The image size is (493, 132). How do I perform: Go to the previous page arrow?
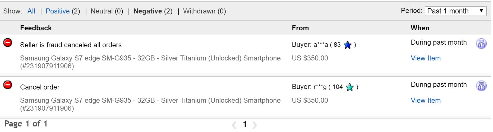pyautogui.click(x=234, y=125)
